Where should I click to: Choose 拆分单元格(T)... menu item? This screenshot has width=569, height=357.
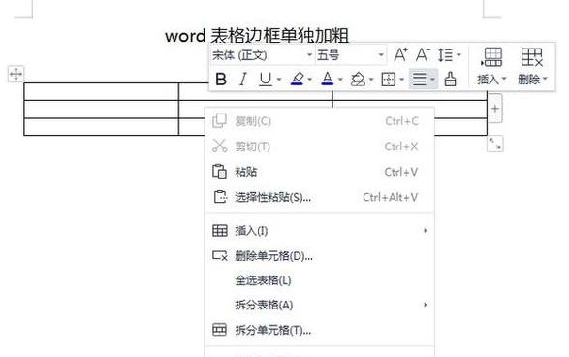click(319, 330)
